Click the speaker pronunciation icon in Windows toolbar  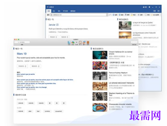pos(139,15)
